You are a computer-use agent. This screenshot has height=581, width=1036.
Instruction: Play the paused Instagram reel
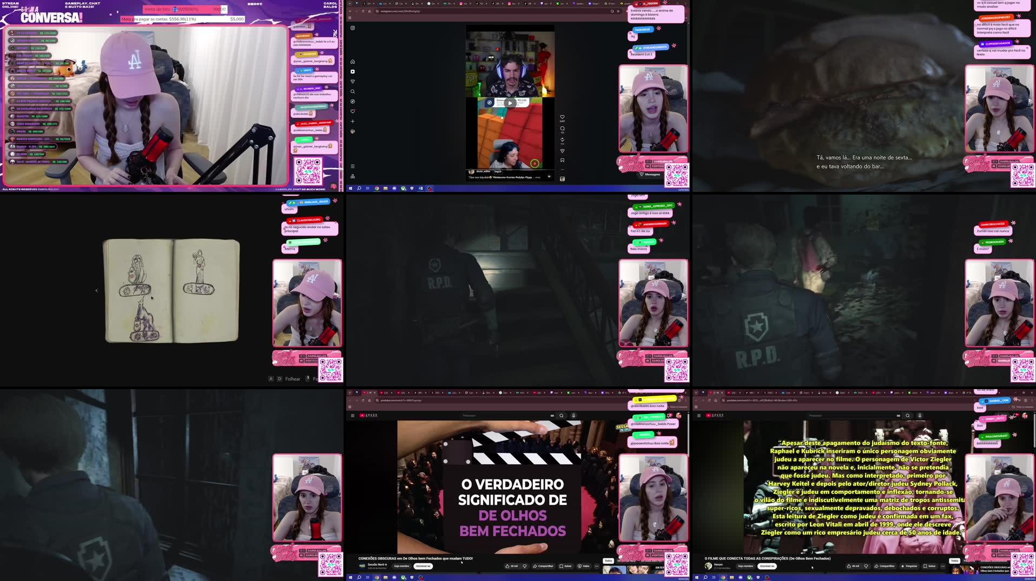point(510,102)
